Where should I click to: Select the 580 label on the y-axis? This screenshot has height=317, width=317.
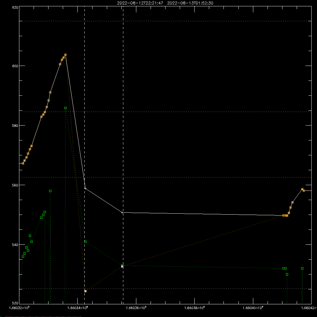15,125
